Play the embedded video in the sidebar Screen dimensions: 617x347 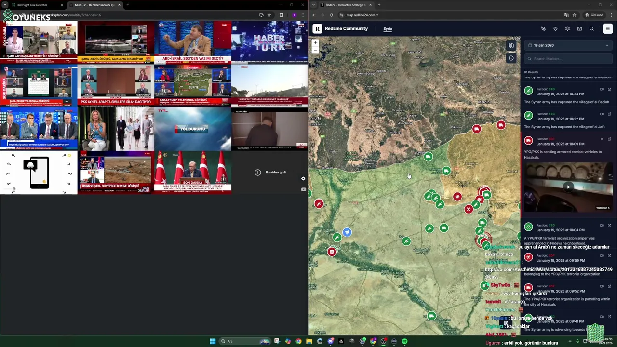568,187
